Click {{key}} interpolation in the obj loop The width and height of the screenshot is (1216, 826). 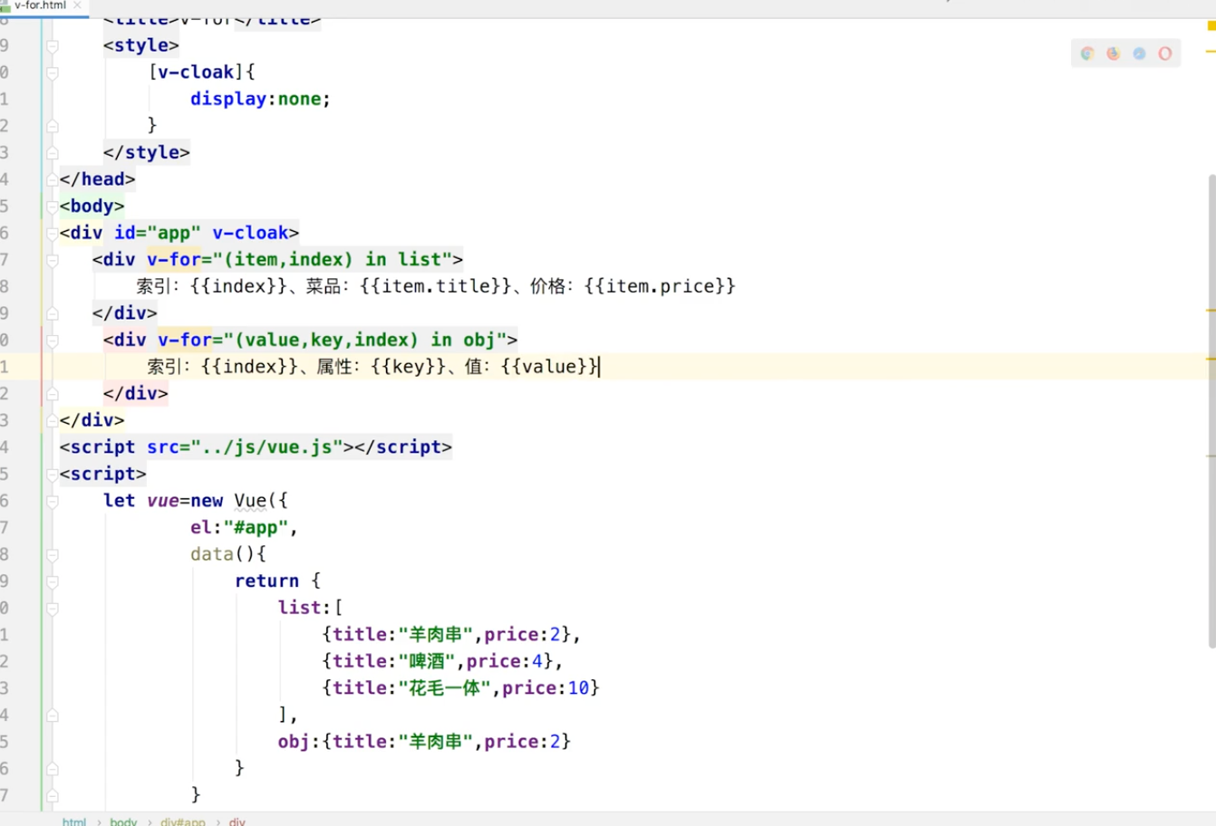[x=409, y=367]
